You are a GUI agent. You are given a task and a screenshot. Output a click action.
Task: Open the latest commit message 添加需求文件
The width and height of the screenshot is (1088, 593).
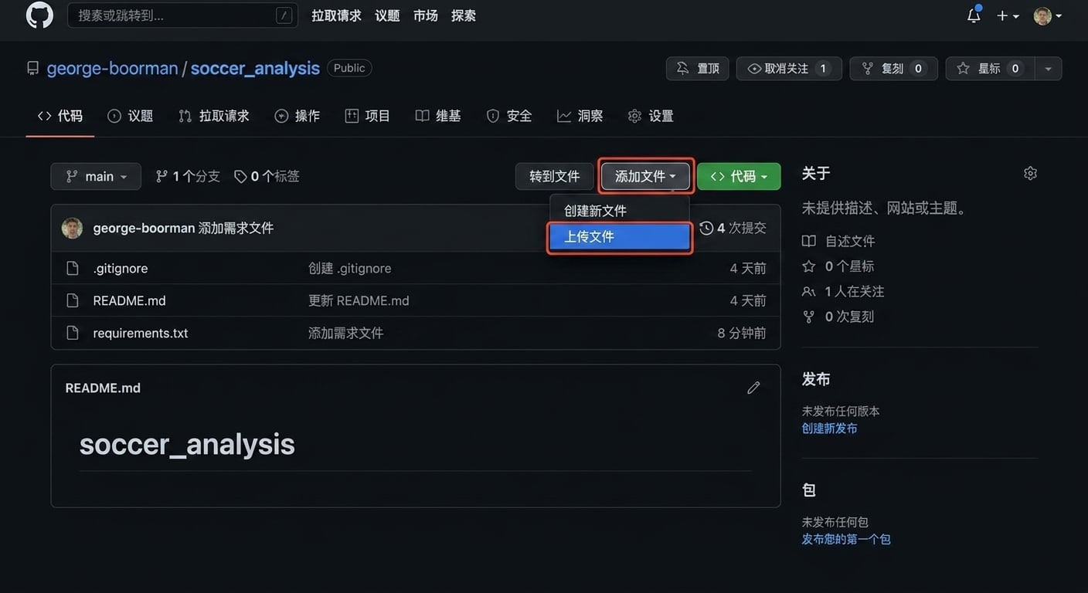click(236, 228)
